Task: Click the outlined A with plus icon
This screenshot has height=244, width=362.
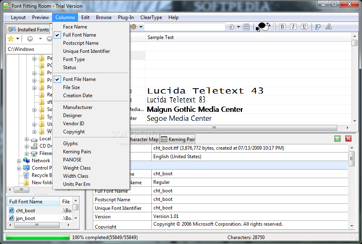Action: pos(328,27)
